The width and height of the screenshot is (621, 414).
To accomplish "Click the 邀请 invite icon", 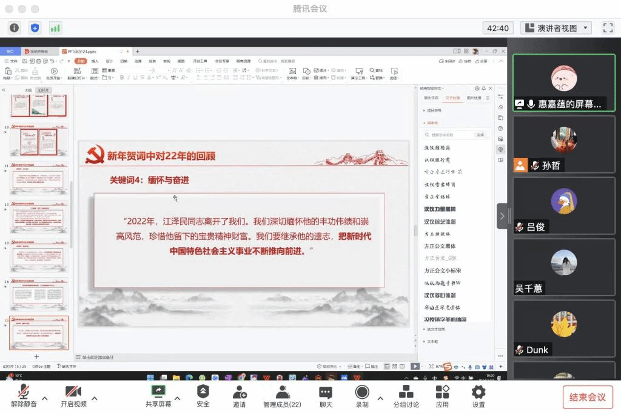I will (240, 392).
